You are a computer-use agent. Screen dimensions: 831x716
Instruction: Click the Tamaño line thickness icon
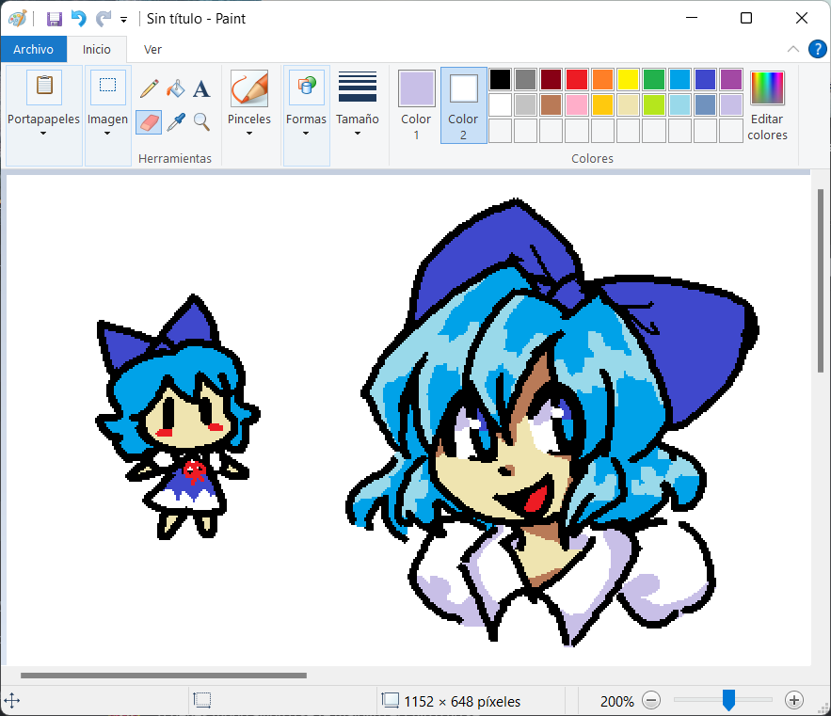pyautogui.click(x=358, y=87)
